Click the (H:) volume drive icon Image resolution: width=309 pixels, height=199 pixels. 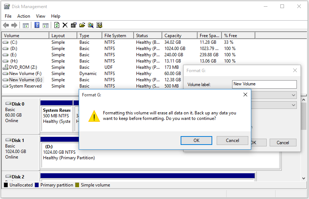tap(6, 61)
